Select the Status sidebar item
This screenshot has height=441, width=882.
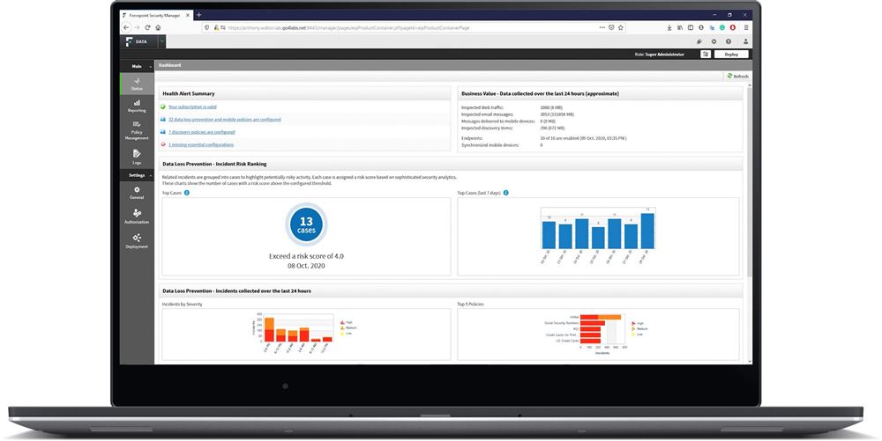pos(137,84)
